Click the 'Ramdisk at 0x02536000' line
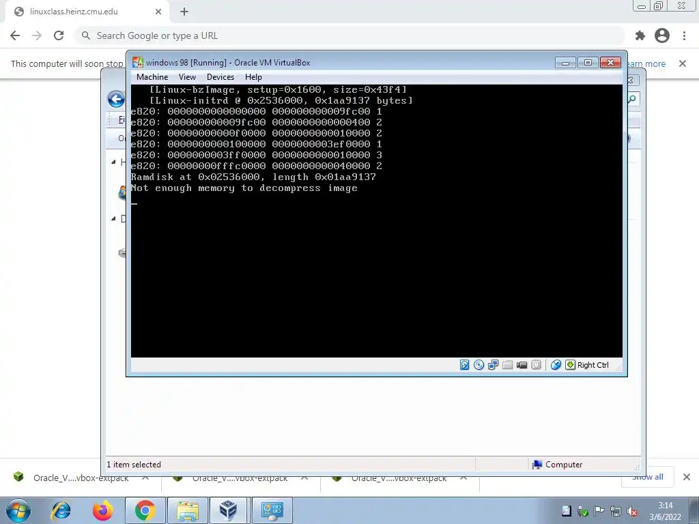The height and width of the screenshot is (524, 699). (x=253, y=177)
